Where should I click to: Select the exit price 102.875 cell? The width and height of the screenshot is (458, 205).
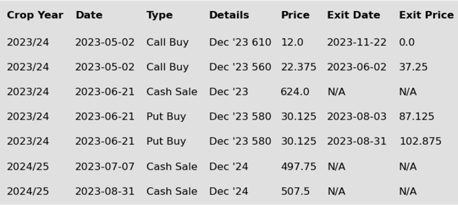pos(420,141)
